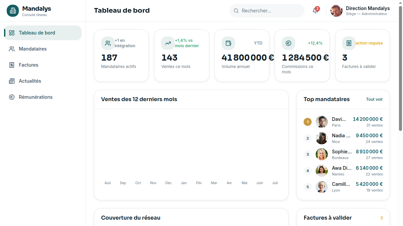Click the Actualités newspaper icon
Image resolution: width=403 pixels, height=226 pixels.
pyautogui.click(x=12, y=81)
